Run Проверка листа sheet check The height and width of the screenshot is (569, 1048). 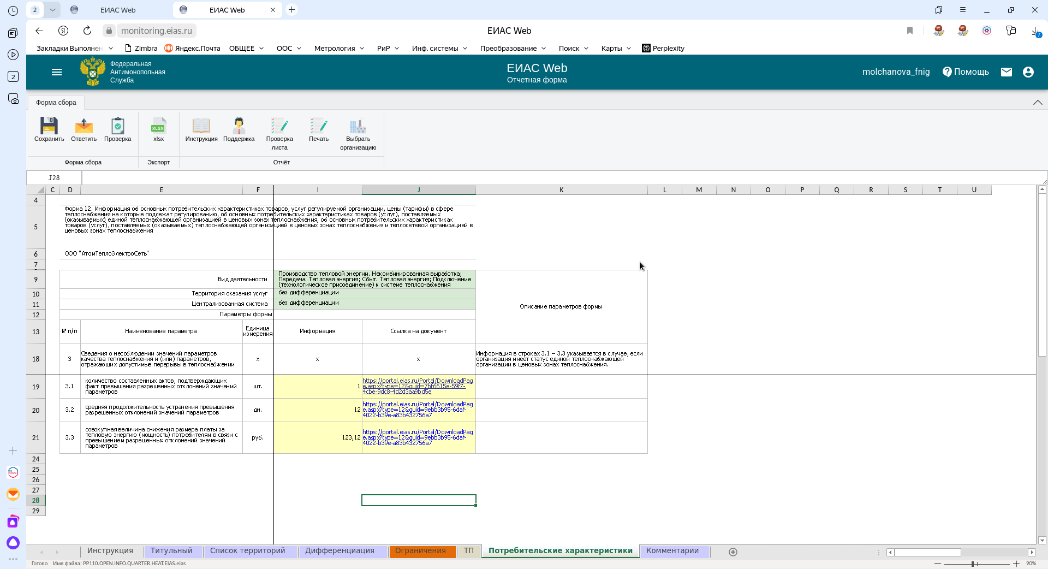pos(279,127)
